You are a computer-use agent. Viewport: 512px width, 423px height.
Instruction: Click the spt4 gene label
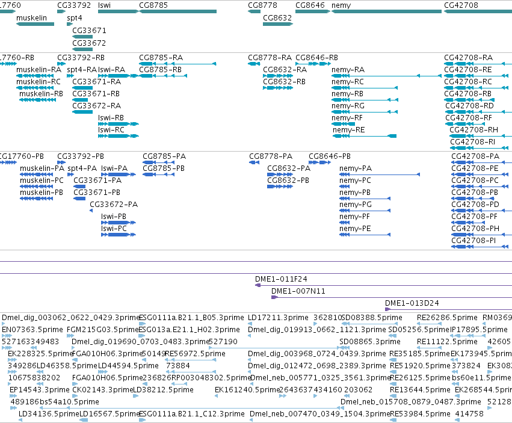[75, 18]
